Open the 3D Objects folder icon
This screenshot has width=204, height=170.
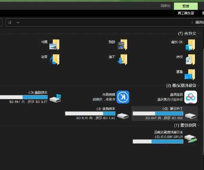tap(190, 45)
